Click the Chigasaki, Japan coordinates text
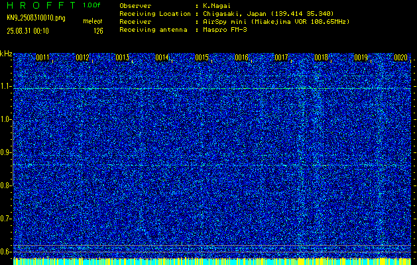 point(268,13)
